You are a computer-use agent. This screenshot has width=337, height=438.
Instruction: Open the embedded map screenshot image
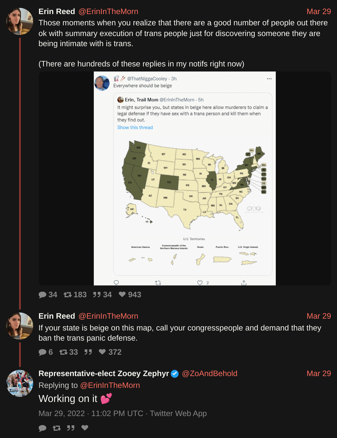(185, 178)
